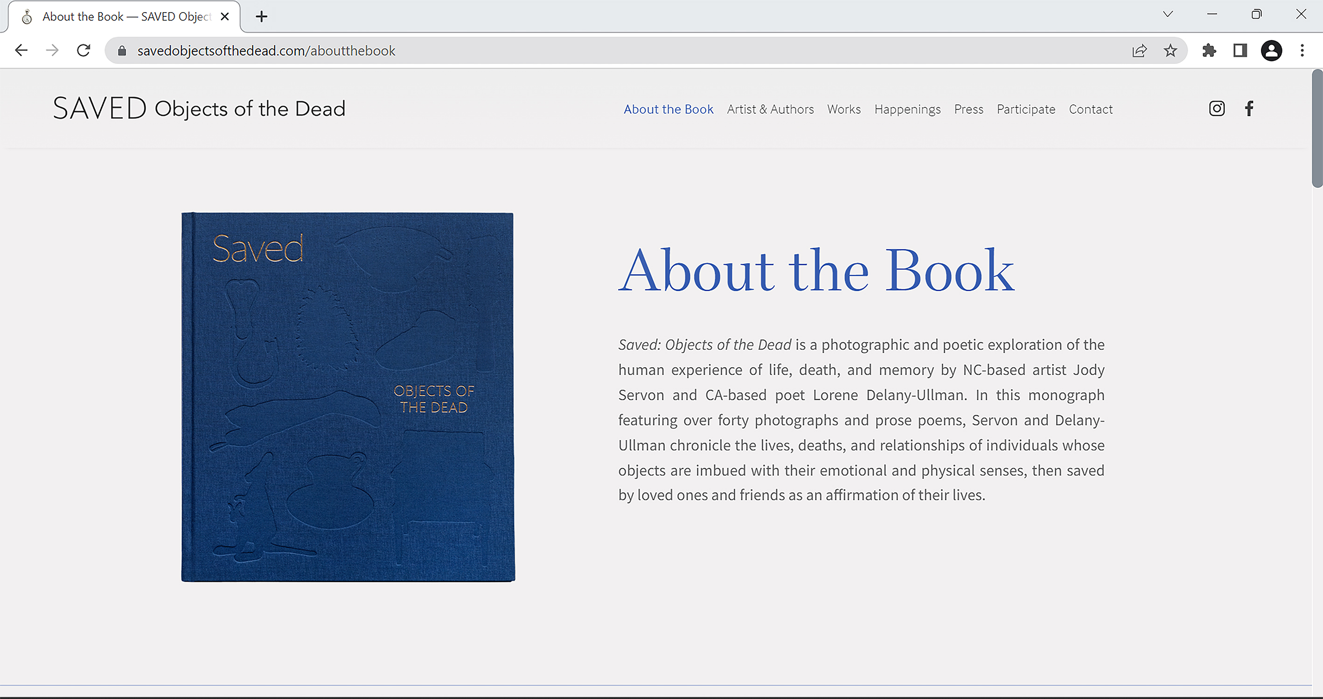Screen dimensions: 1323x699
Task: Open the Facebook icon link
Action: [x=1249, y=109]
